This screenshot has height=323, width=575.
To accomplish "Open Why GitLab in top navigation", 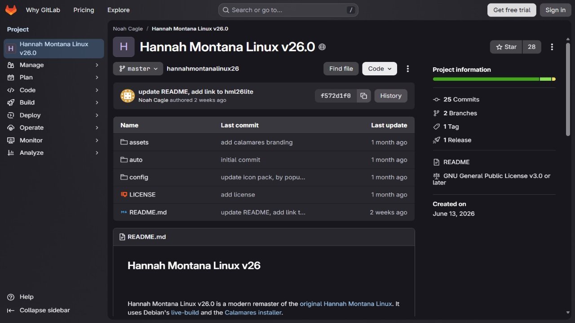I will pos(43,10).
